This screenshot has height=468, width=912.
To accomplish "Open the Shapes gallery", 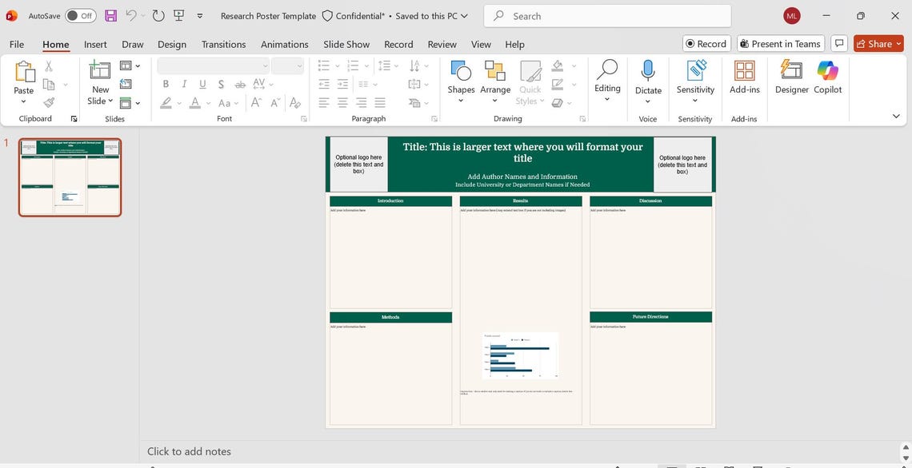I will [x=462, y=82].
